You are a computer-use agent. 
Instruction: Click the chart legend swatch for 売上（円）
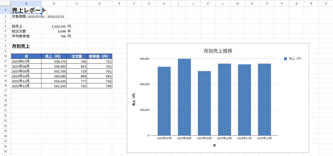point(286,59)
